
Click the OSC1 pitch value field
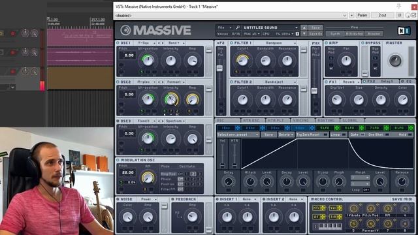tap(129, 55)
